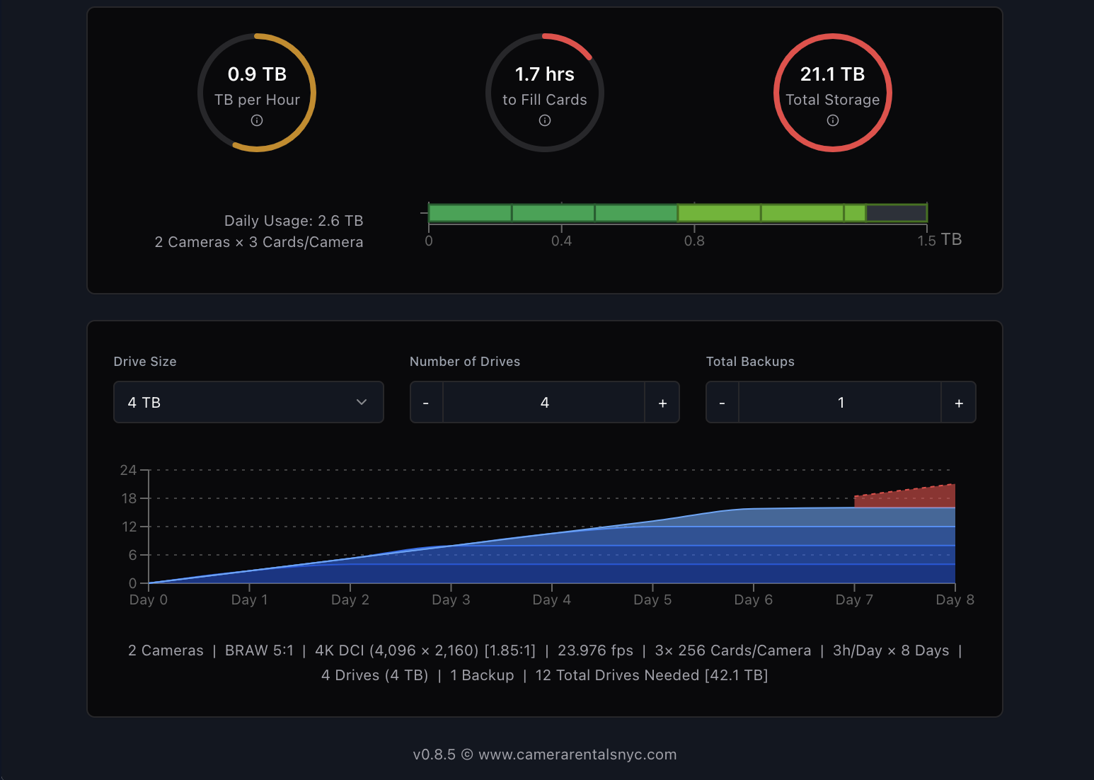Image resolution: width=1094 pixels, height=780 pixels.
Task: Open the www.camerarentalsnyc.com link
Action: click(x=577, y=755)
